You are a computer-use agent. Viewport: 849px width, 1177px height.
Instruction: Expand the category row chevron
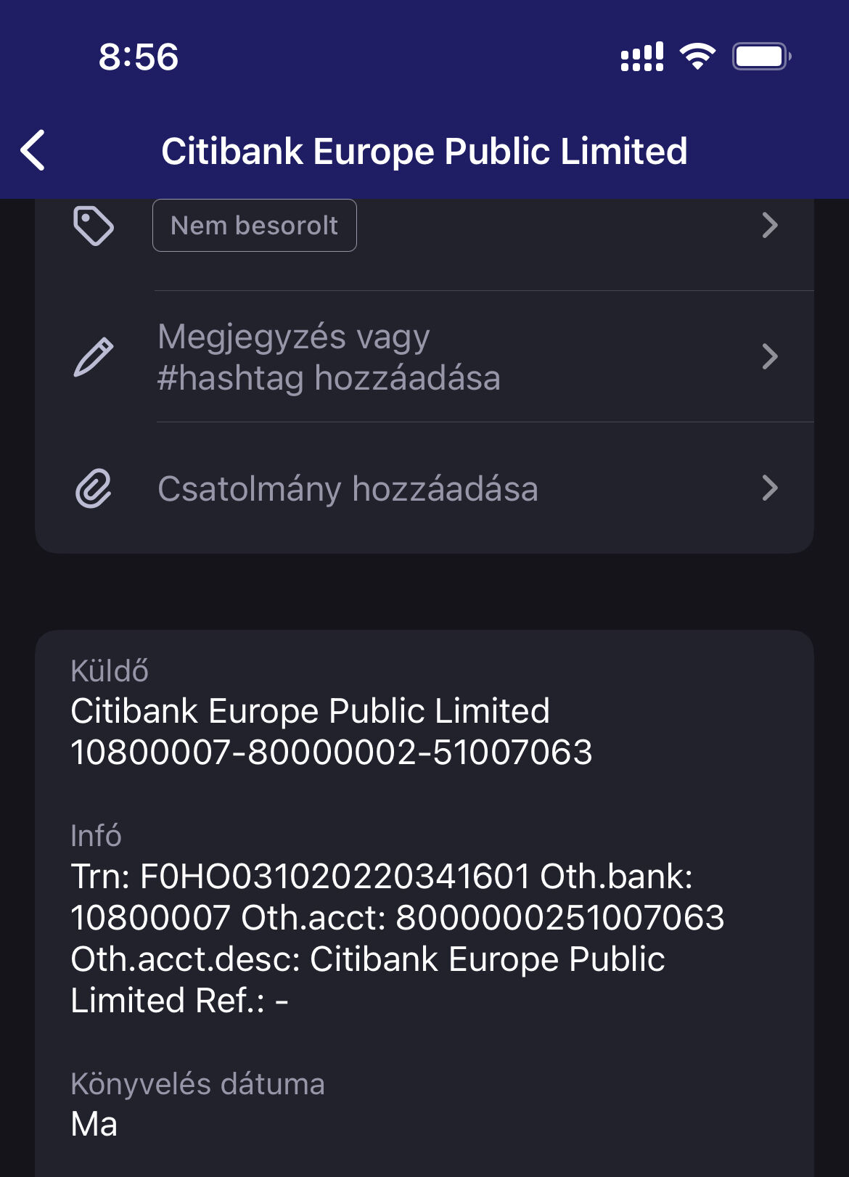(x=770, y=226)
